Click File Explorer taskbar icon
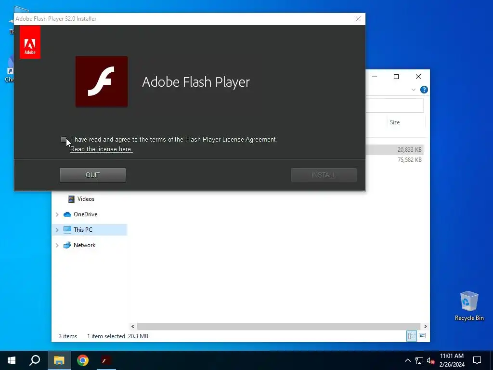This screenshot has height=370, width=493. tap(59, 360)
